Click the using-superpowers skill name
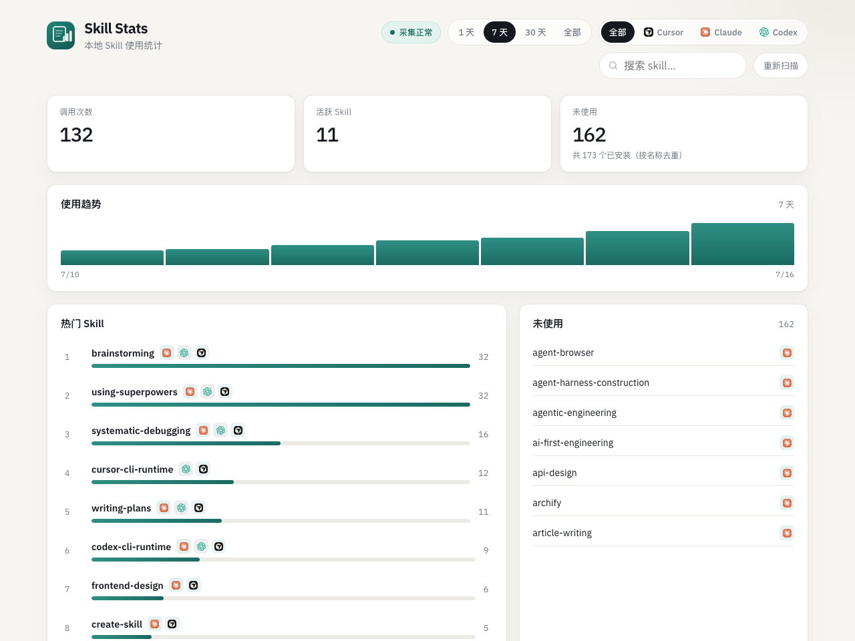 [134, 392]
